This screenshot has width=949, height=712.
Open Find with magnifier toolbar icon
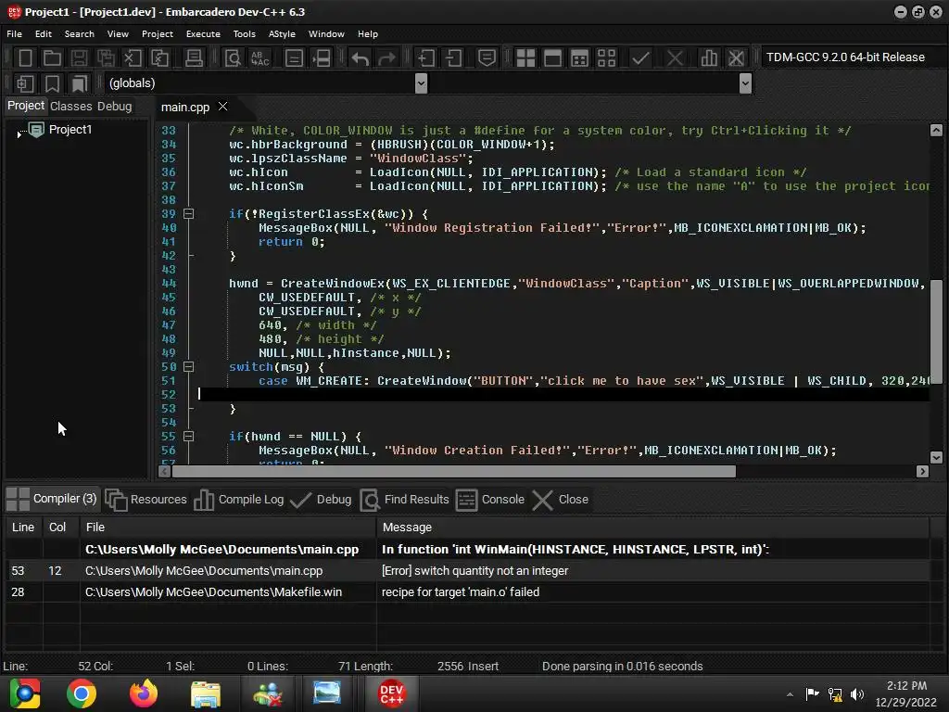click(233, 58)
